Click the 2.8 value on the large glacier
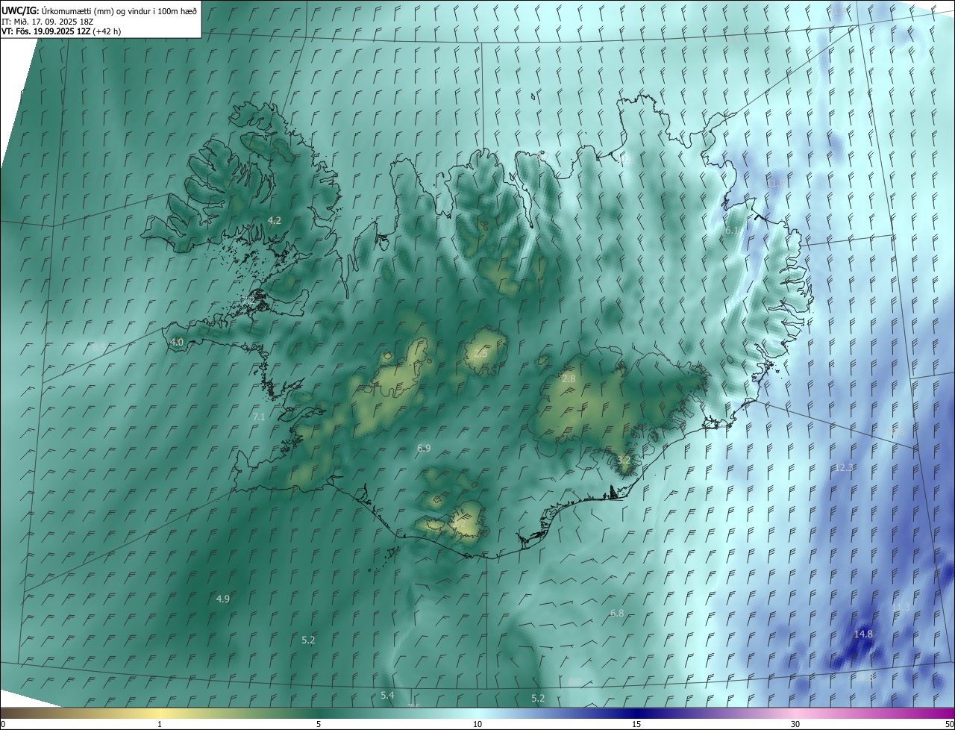Viewport: 955px width, 730px height. tap(569, 379)
